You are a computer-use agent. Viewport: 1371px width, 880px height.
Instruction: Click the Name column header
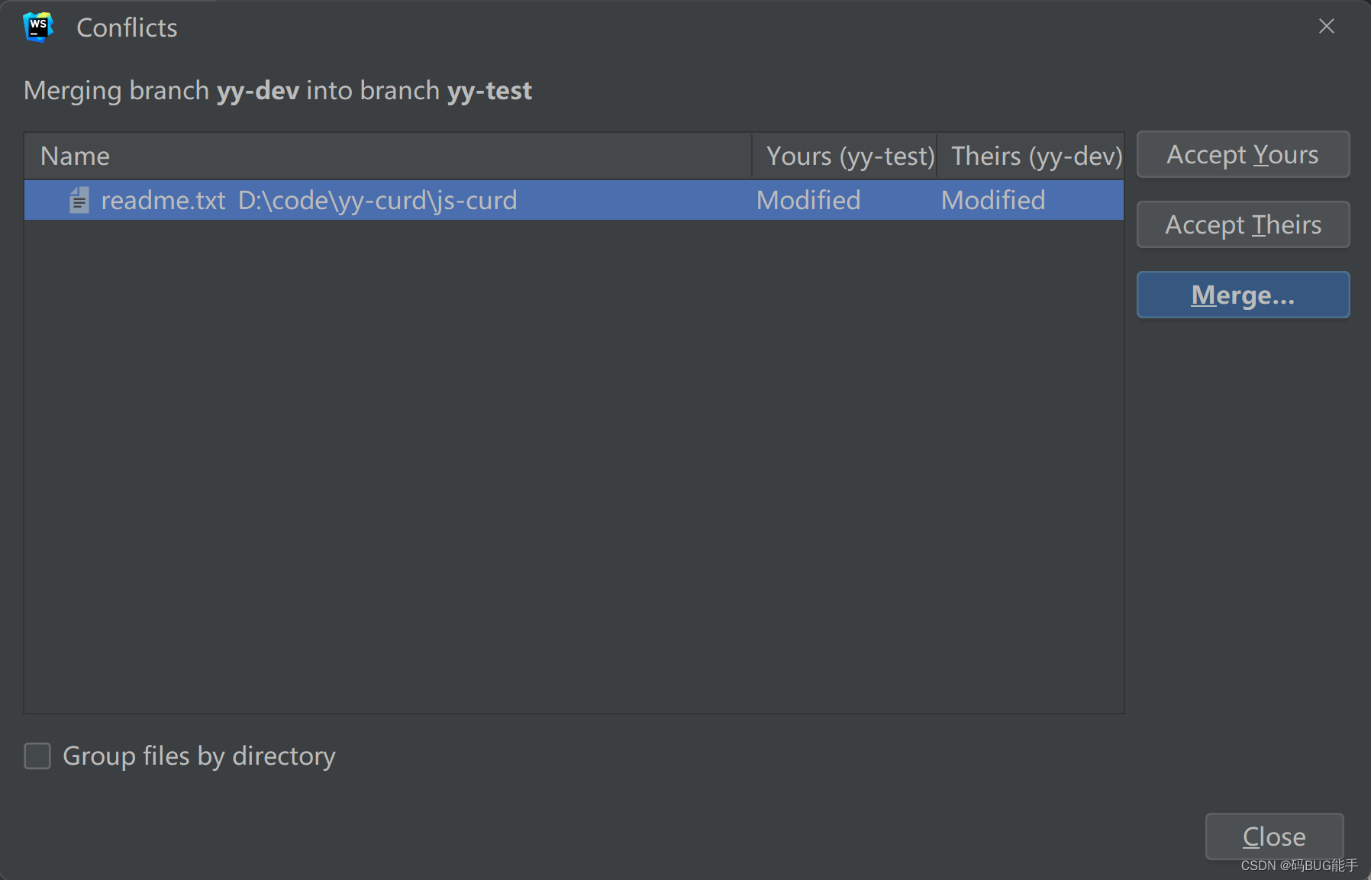[x=75, y=156]
